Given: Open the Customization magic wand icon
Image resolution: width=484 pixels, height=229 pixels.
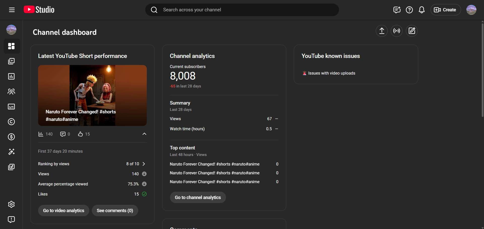Looking at the screenshot, I should [x=11, y=152].
